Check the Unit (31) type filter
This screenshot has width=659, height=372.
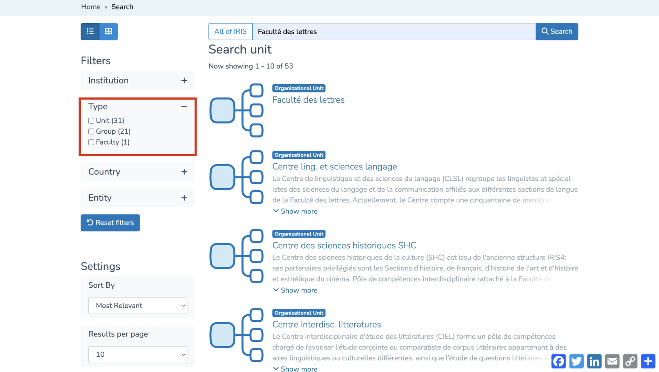pyautogui.click(x=91, y=121)
